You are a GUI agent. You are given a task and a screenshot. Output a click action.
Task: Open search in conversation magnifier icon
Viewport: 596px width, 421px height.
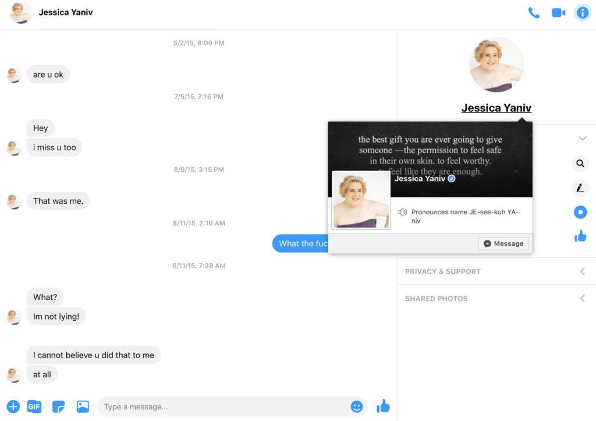click(x=580, y=164)
